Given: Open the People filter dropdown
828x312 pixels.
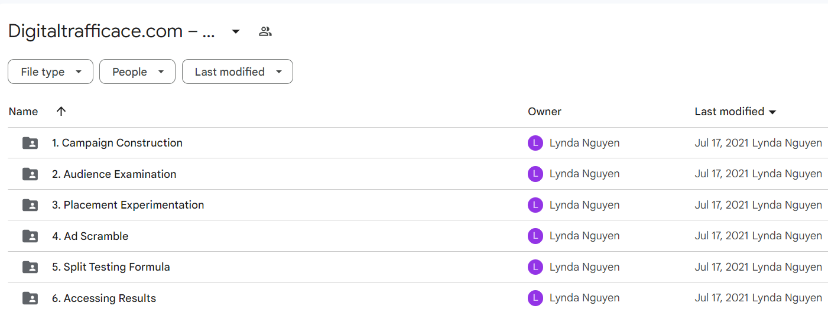Looking at the screenshot, I should (137, 71).
